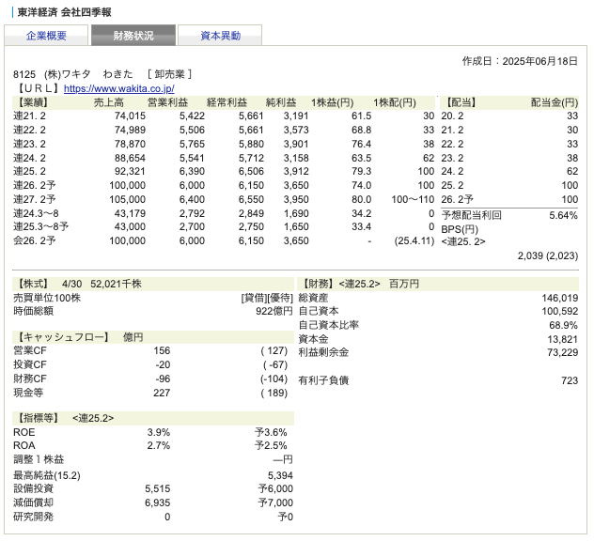Select the 連25.3〜8予 row label
The height and width of the screenshot is (541, 594).
[x=41, y=226]
